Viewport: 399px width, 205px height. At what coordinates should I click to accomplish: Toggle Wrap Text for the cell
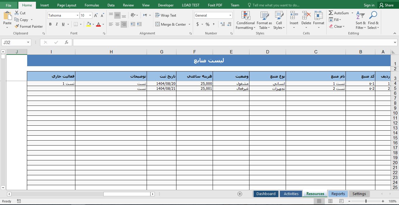tap(166, 15)
